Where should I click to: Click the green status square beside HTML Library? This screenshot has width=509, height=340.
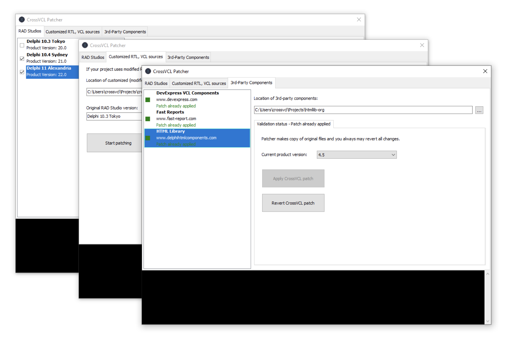148,138
